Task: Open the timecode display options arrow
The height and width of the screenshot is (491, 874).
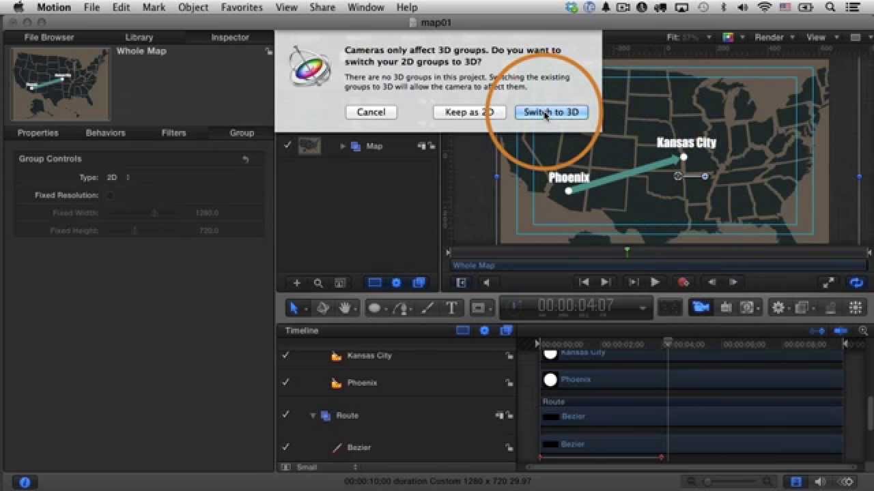Action: 642,308
